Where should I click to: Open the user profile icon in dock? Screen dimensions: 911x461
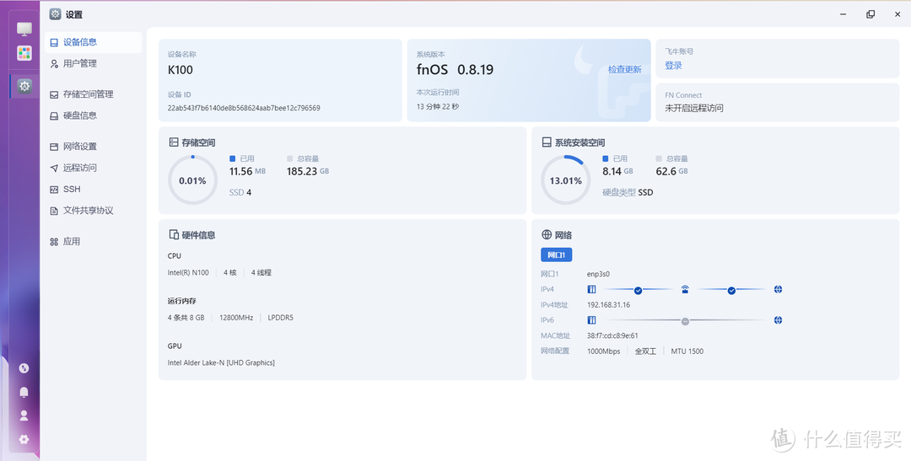tap(24, 415)
